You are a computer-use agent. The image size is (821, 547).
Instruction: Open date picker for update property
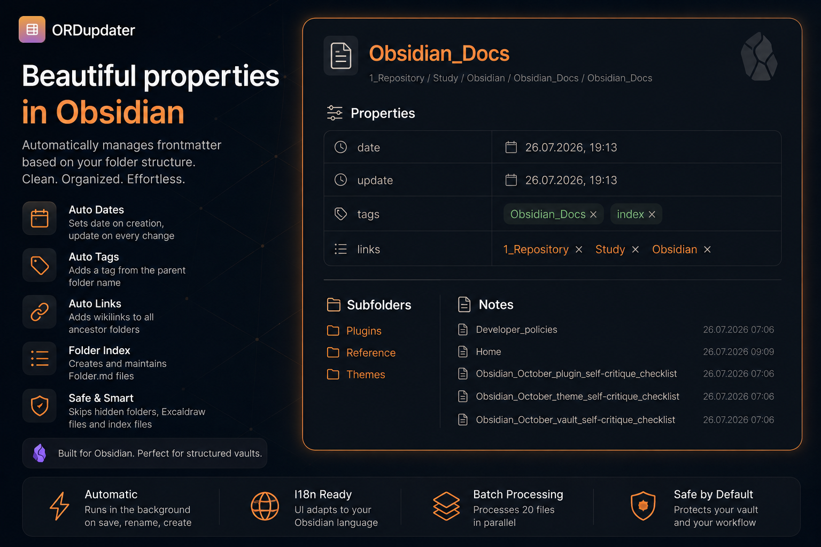click(511, 179)
